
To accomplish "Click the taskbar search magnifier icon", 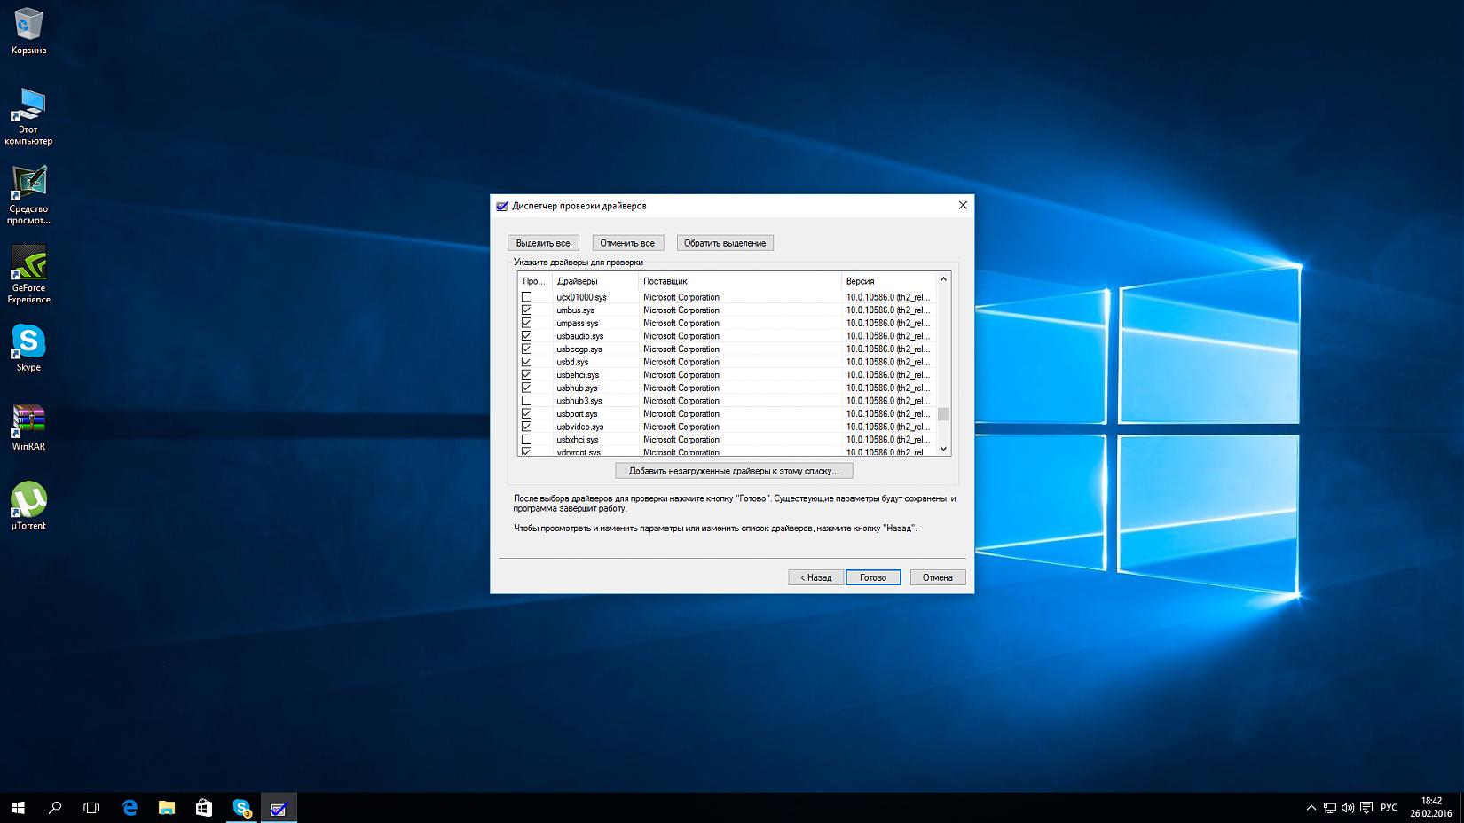I will [x=55, y=807].
